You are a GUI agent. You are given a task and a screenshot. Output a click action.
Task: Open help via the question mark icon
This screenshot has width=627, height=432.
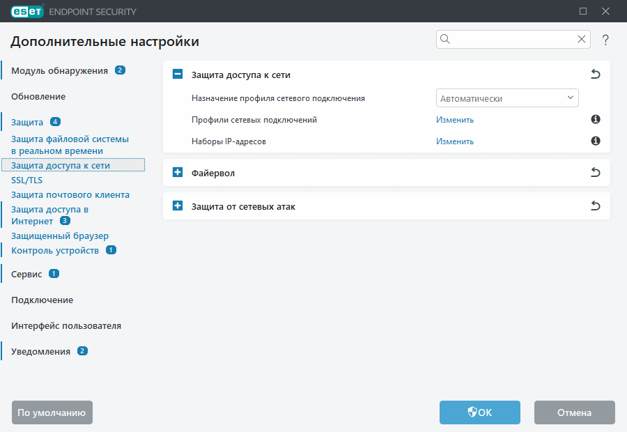[605, 40]
